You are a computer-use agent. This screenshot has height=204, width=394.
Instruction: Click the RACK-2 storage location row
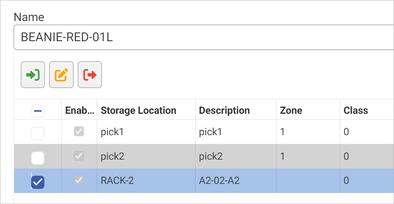(x=142, y=180)
